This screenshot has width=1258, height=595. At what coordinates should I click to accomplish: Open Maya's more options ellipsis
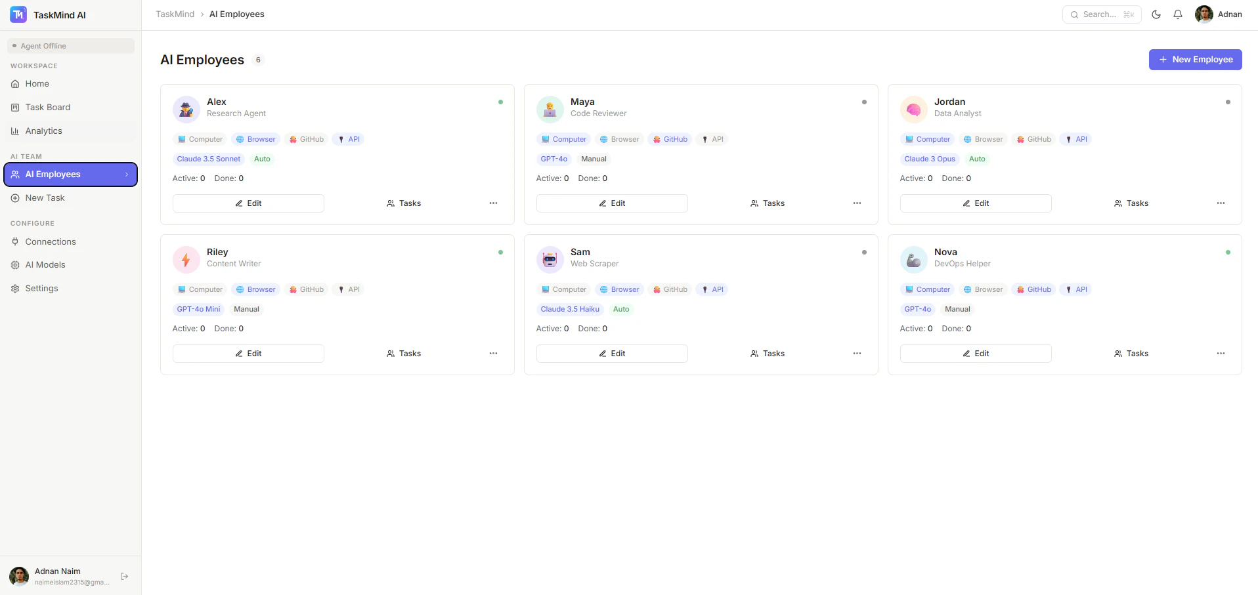[x=857, y=203]
